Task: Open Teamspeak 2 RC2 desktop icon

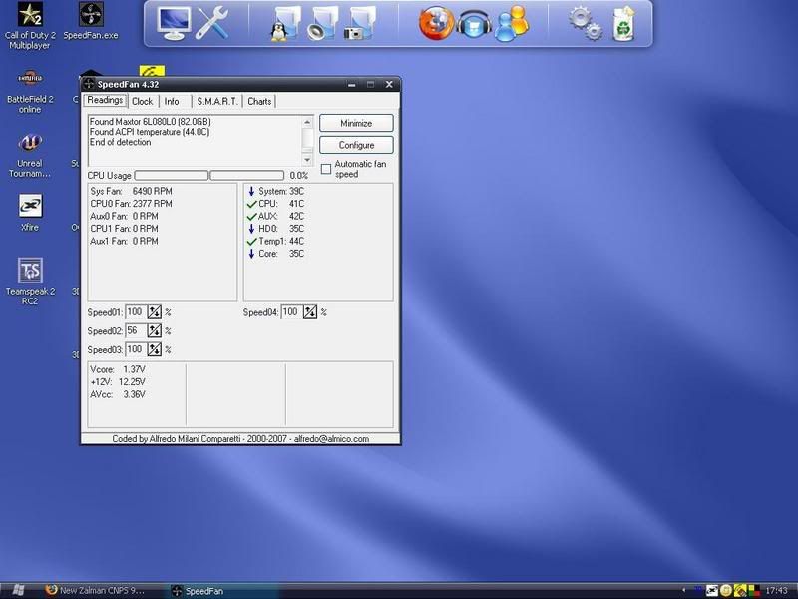Action: tap(30, 271)
